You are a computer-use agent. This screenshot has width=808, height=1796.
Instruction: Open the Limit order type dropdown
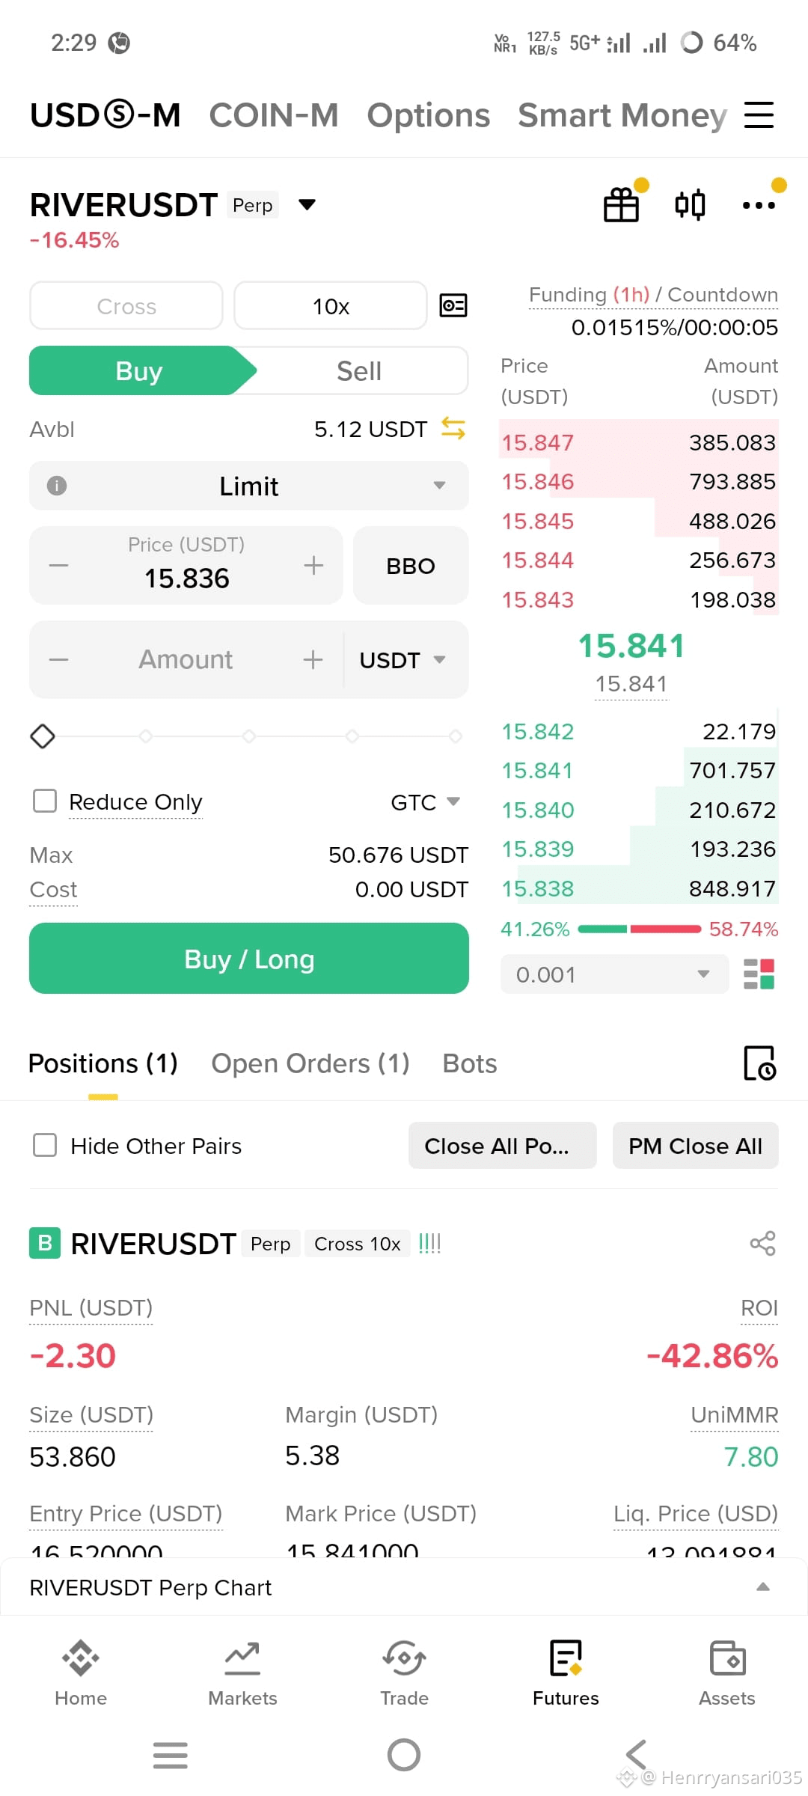click(x=249, y=486)
